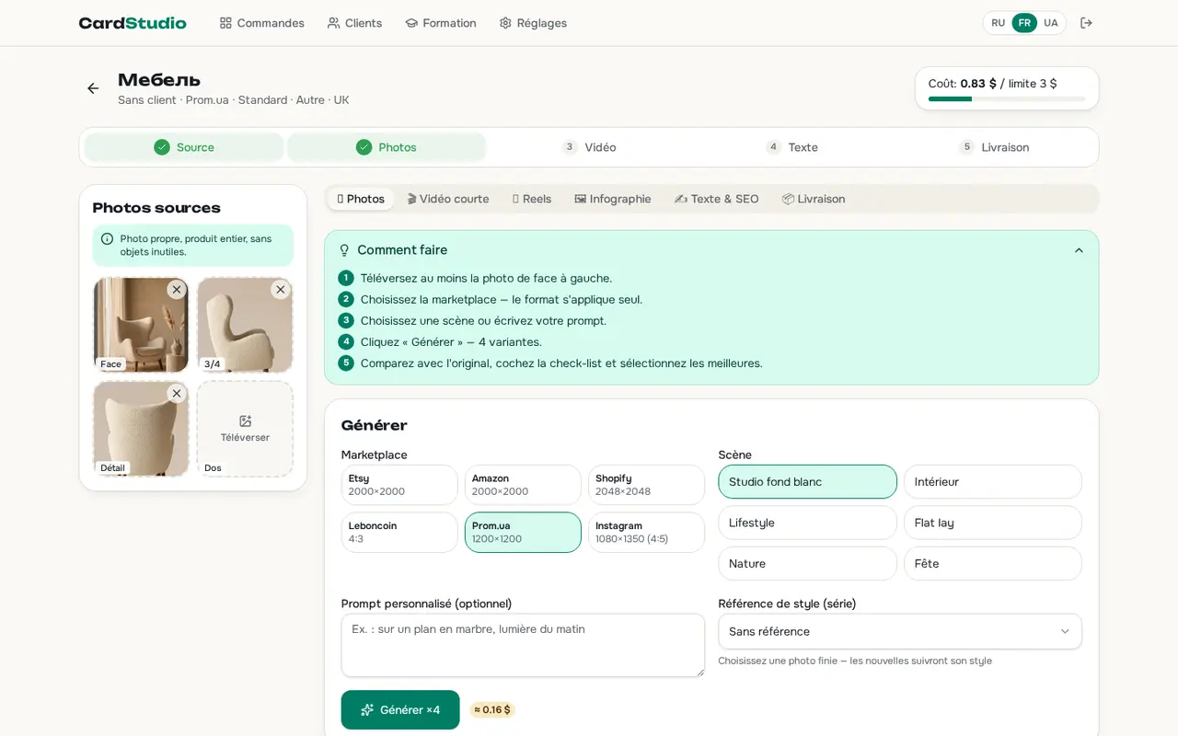Select Shopify 2048×2048 marketplace
The image size is (1178, 736).
click(646, 485)
